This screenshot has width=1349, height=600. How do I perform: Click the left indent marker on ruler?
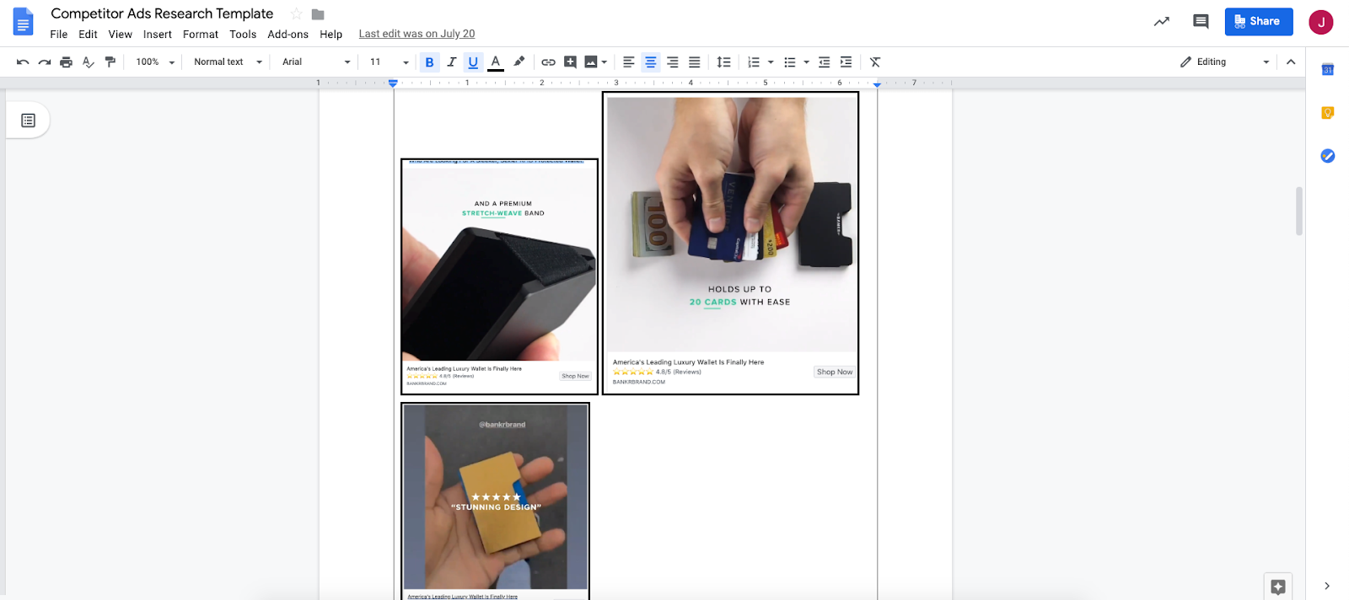click(x=393, y=83)
